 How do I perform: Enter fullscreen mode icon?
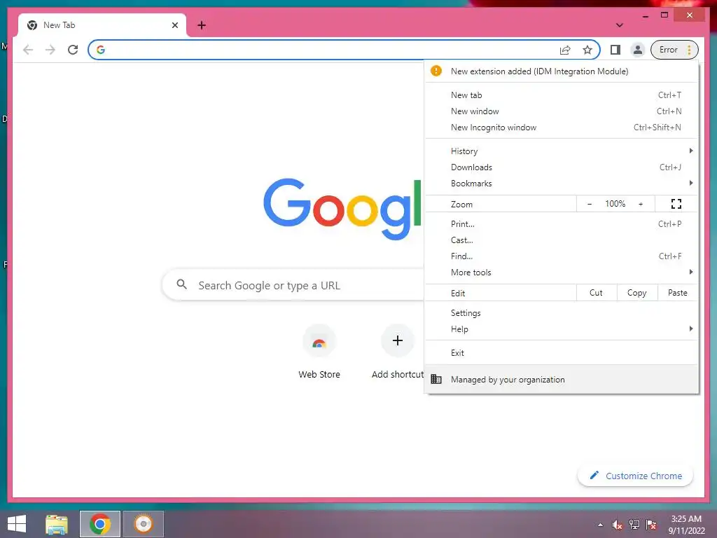pyautogui.click(x=676, y=204)
